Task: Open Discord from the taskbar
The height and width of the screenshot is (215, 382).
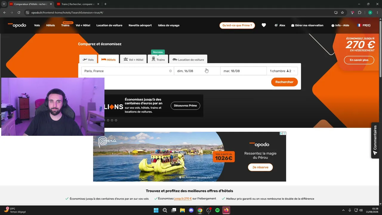Action: (191, 210)
